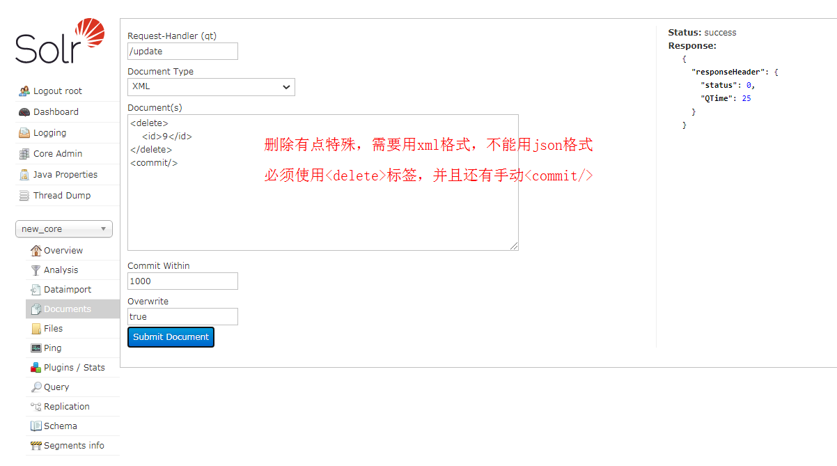Select the Query core menu item
This screenshot has height=466, width=837.
tap(72, 387)
